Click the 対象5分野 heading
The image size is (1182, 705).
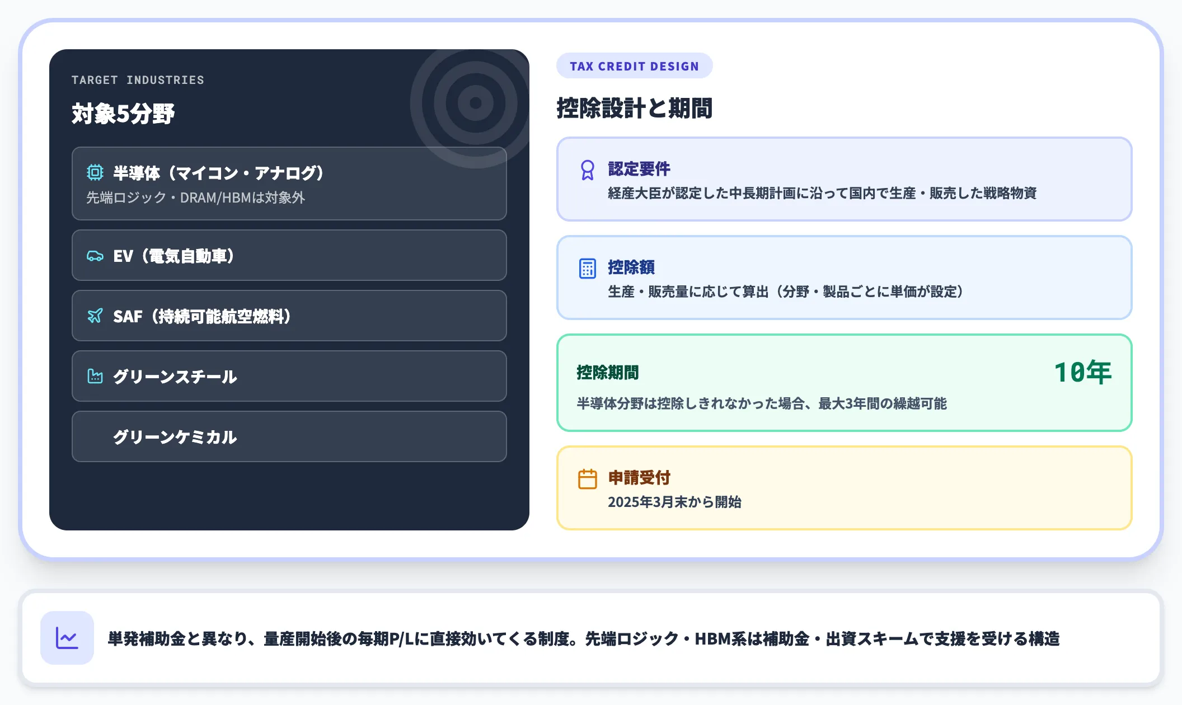coord(123,114)
